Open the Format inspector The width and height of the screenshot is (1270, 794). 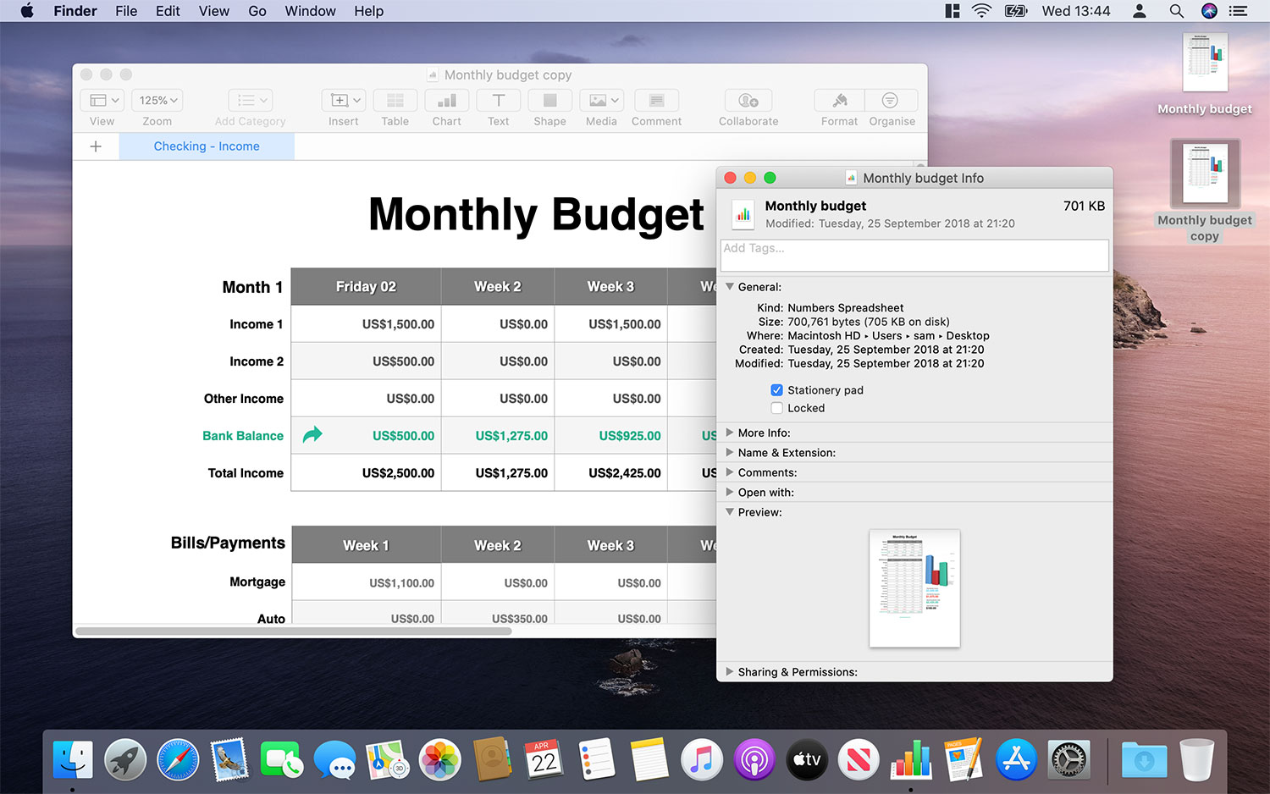coord(838,100)
